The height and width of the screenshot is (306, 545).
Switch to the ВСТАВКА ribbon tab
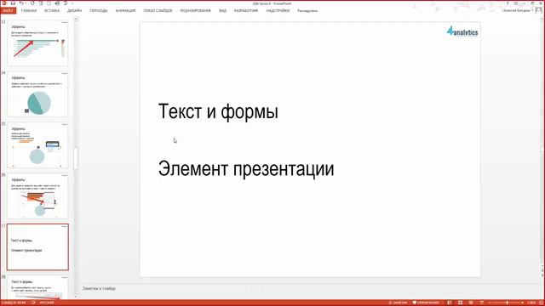click(52, 11)
